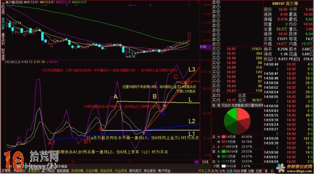Click the purple minus button beside 日线
Image resolution: width=314 pixels, height=174 pixels.
click(197, 162)
